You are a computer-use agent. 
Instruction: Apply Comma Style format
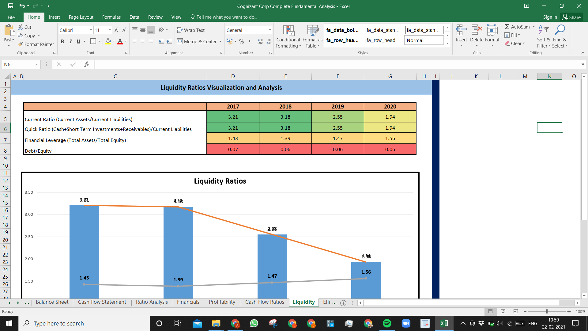tap(250, 41)
